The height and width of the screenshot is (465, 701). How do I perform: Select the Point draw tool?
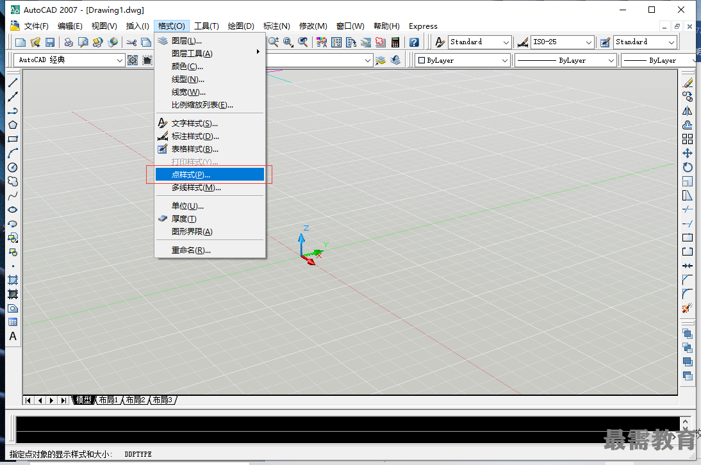(13, 266)
